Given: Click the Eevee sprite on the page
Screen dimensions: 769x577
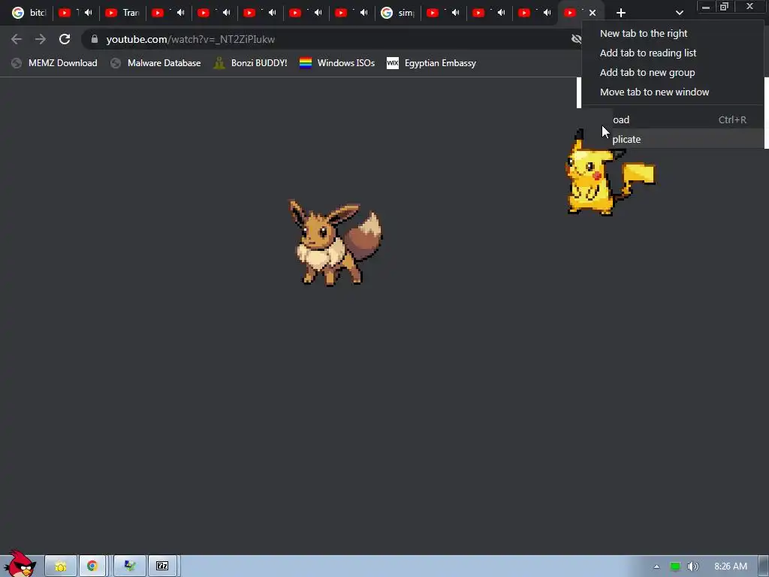Looking at the screenshot, I should (x=336, y=243).
